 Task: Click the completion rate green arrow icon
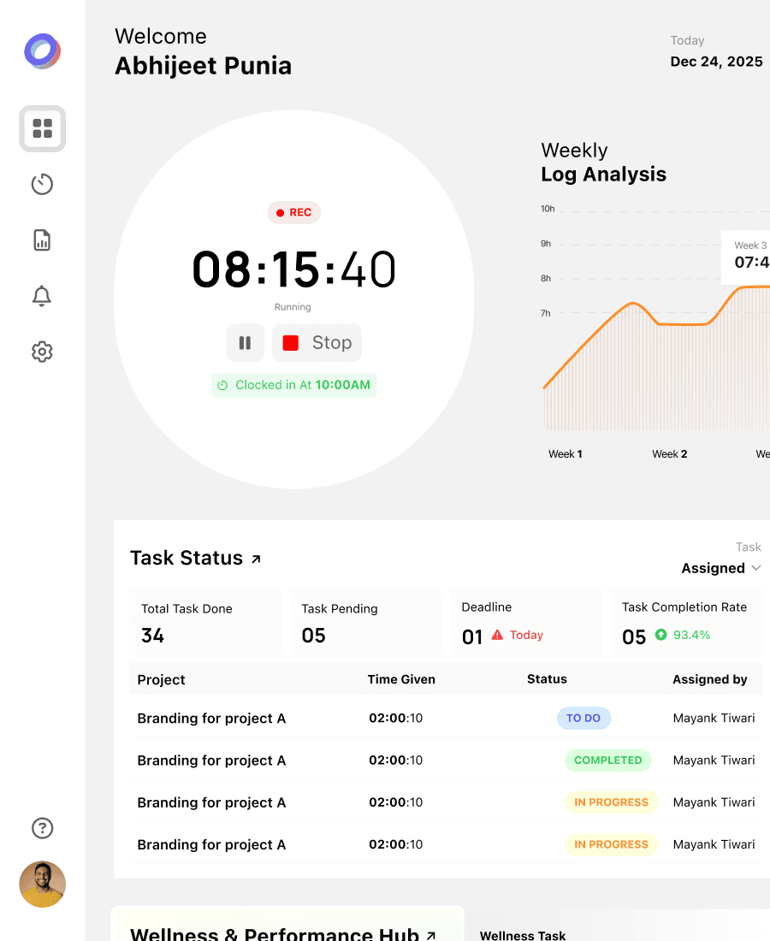coord(660,635)
